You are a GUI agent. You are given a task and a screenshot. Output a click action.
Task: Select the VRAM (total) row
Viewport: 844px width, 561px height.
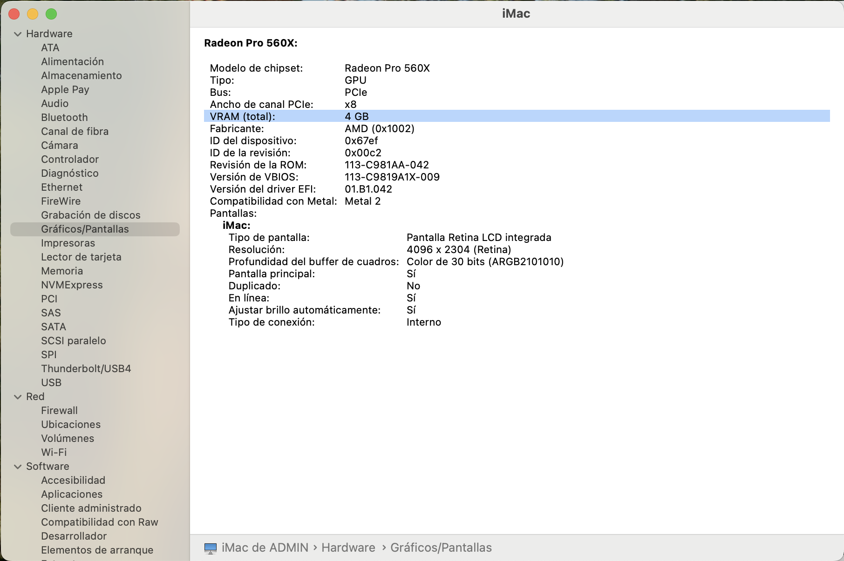click(x=242, y=116)
